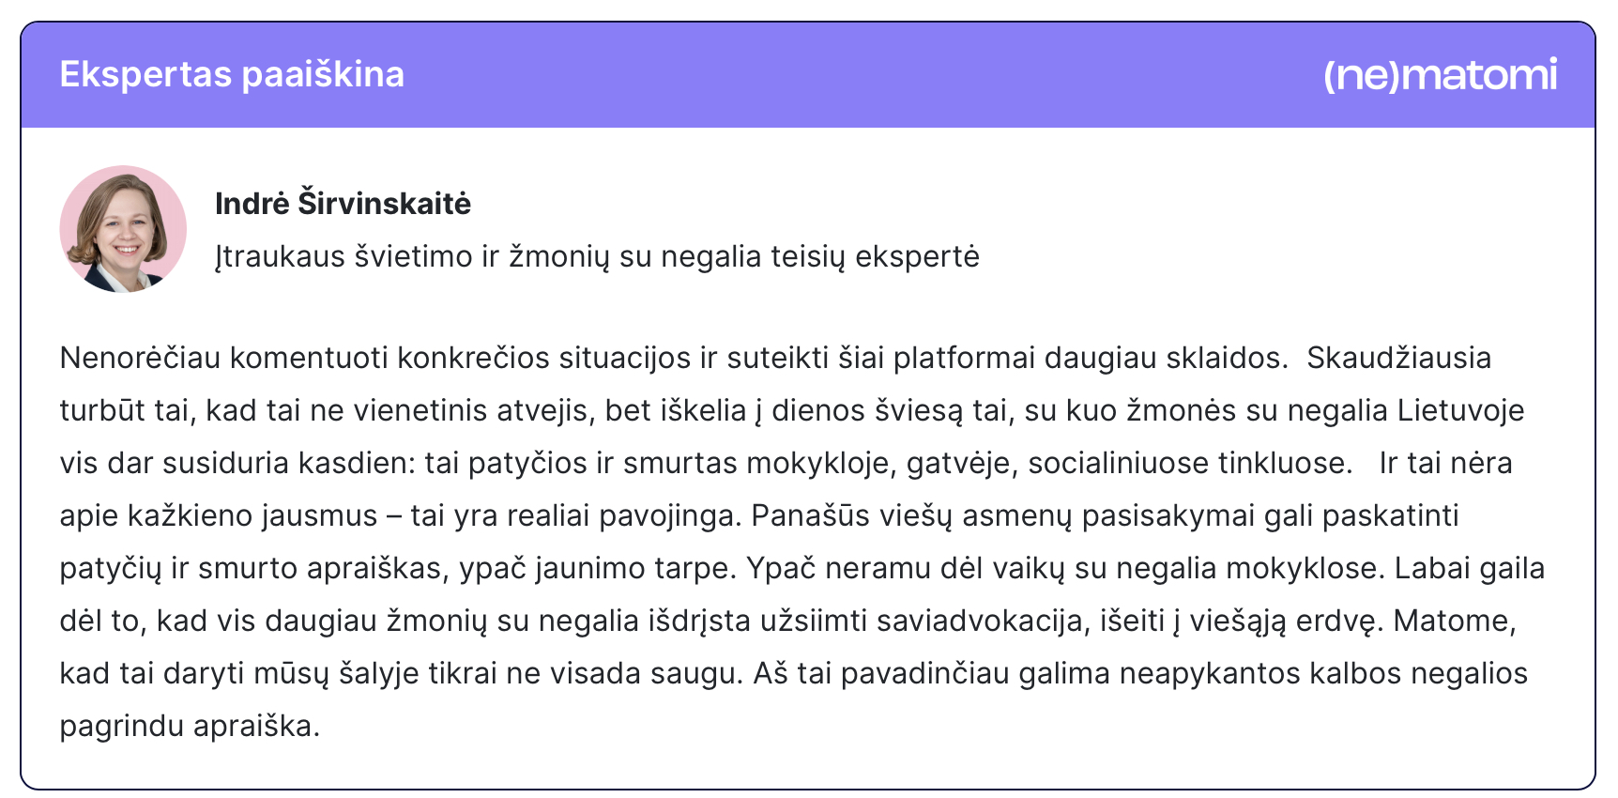This screenshot has width=1618, height=798.
Task: Click the closing words "pagrindu apraiška"
Action: point(190,726)
